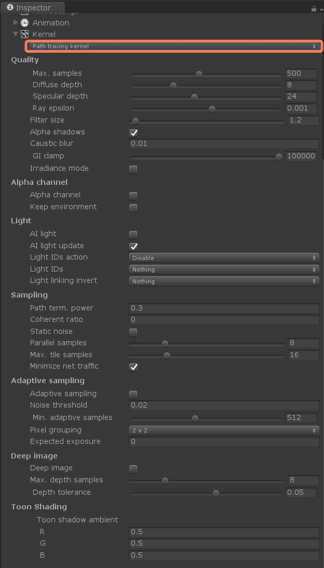
Task: Open the Inspector panel options menu
Action: (321, 9)
